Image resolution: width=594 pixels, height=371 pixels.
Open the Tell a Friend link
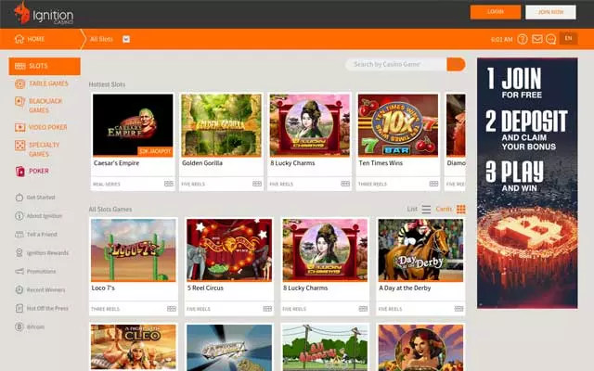click(x=42, y=235)
